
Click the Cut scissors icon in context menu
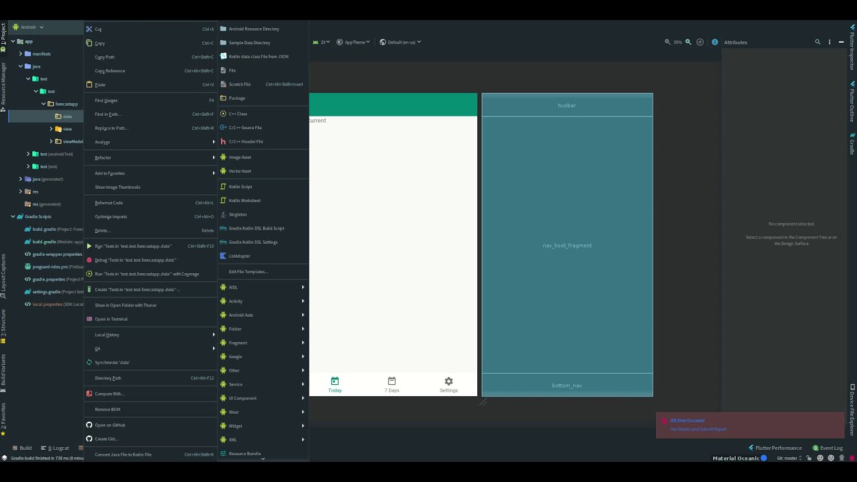point(89,29)
